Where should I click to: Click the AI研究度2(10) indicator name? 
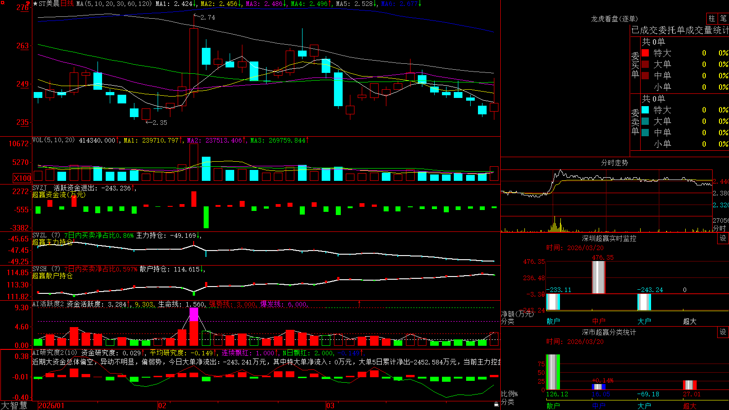[55, 353]
